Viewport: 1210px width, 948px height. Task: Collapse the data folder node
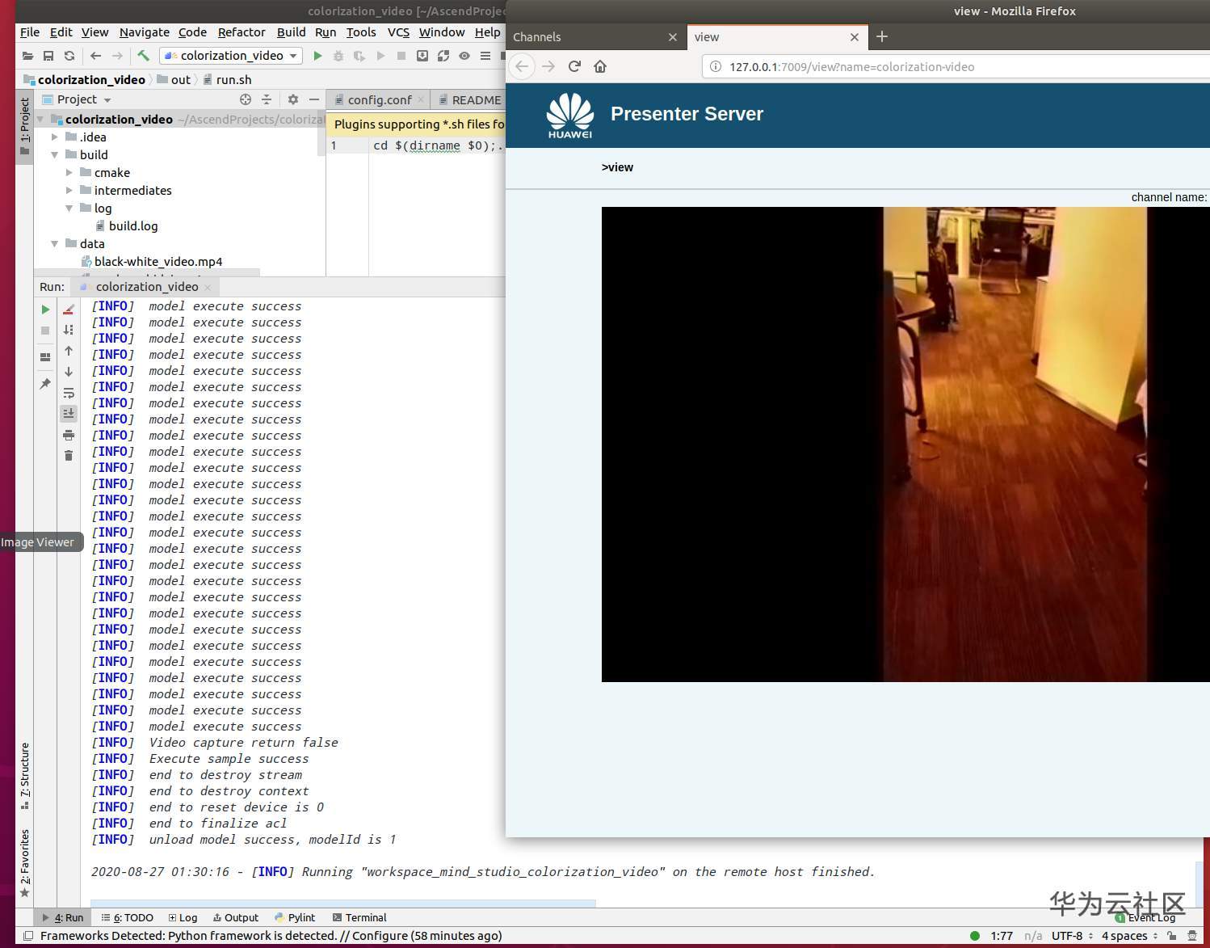click(x=55, y=243)
